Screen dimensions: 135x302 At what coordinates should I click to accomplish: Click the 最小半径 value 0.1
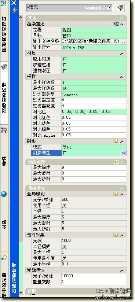(x=94, y=264)
